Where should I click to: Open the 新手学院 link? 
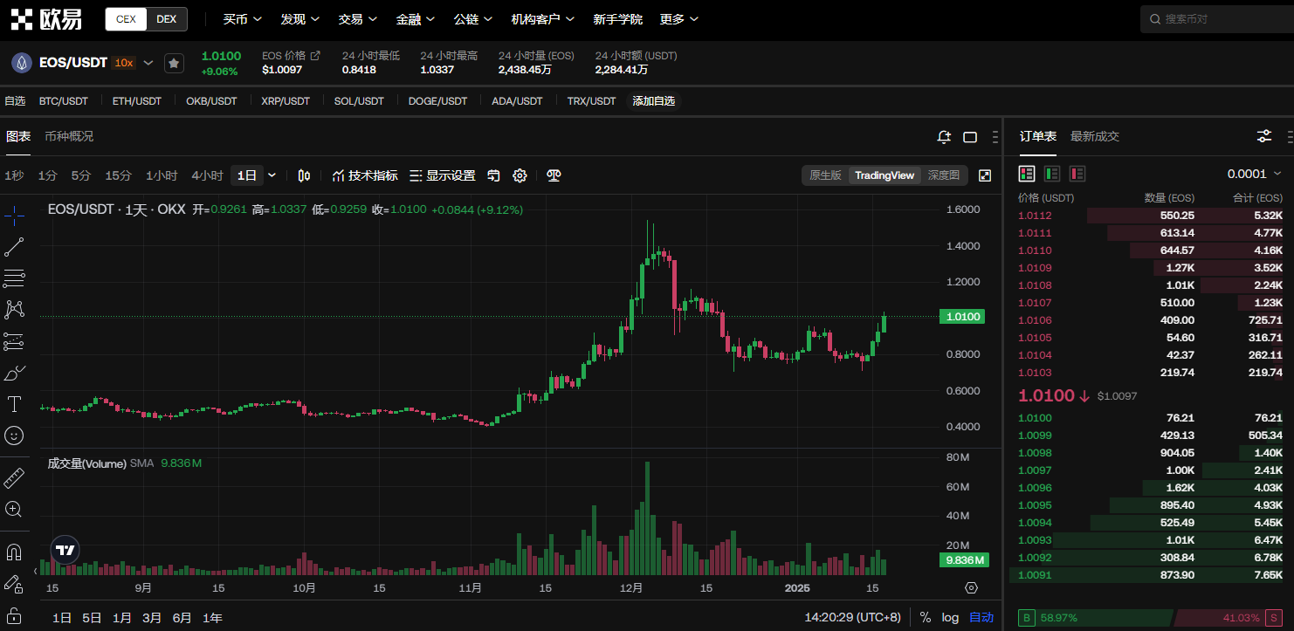pos(617,18)
